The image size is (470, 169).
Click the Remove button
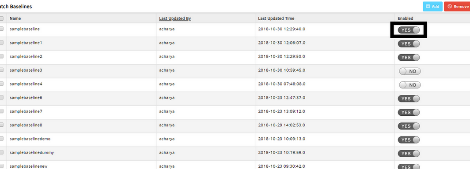pyautogui.click(x=458, y=6)
